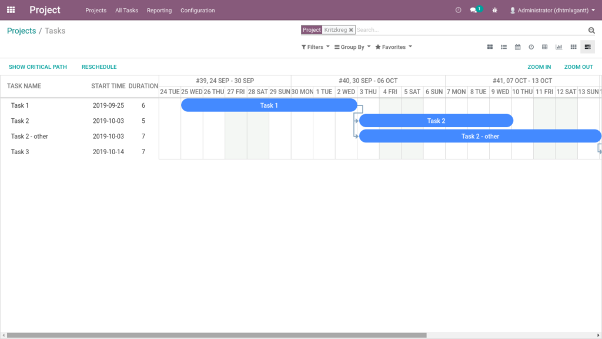Switch to the List view

(x=504, y=46)
